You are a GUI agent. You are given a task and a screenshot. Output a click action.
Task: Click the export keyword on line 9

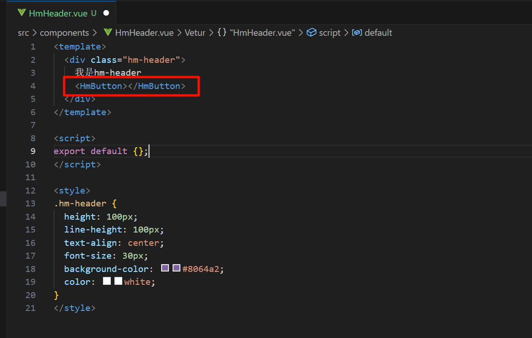click(70, 151)
